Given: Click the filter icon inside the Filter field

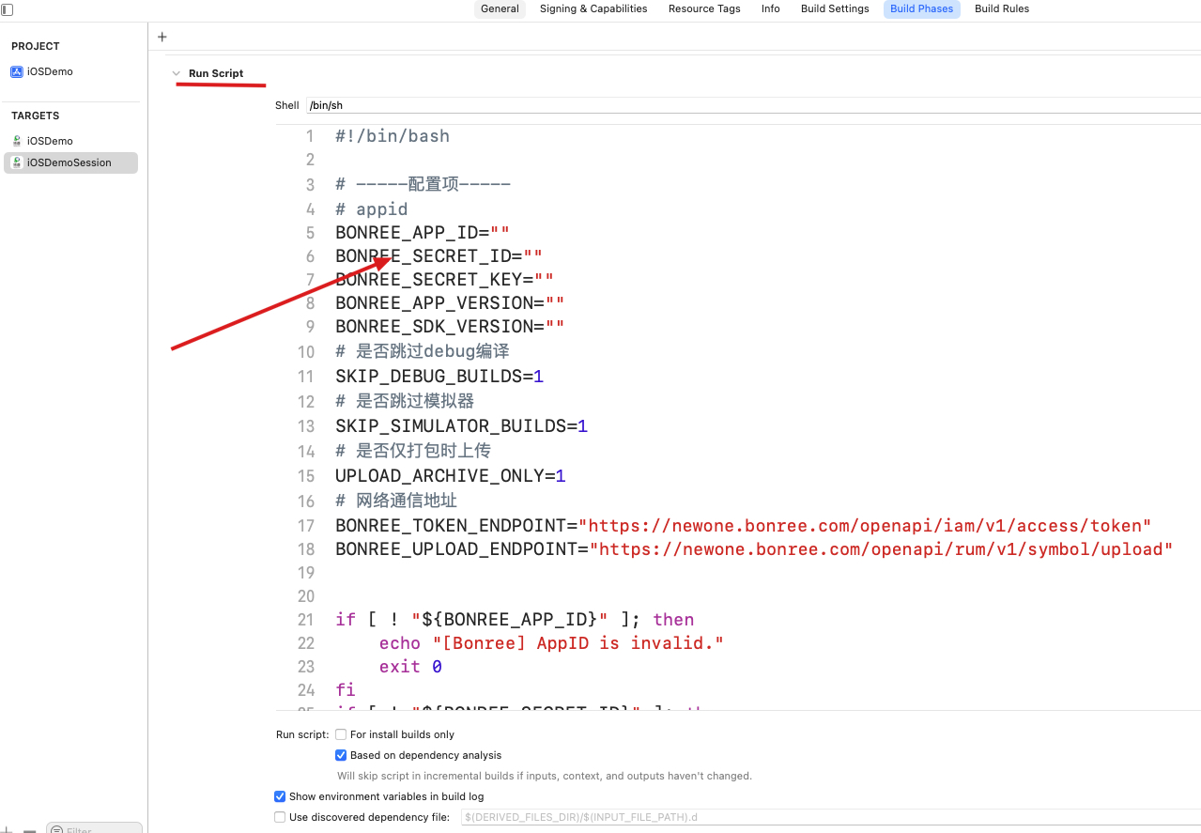Looking at the screenshot, I should click(x=56, y=829).
